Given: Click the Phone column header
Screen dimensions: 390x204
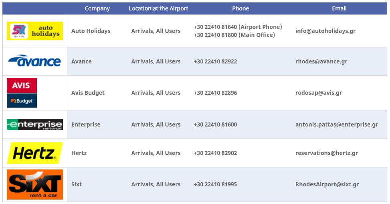Looking at the screenshot, I should pos(240,8).
